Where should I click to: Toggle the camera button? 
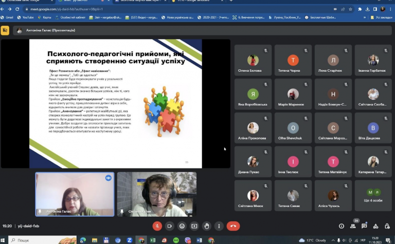click(x=169, y=226)
